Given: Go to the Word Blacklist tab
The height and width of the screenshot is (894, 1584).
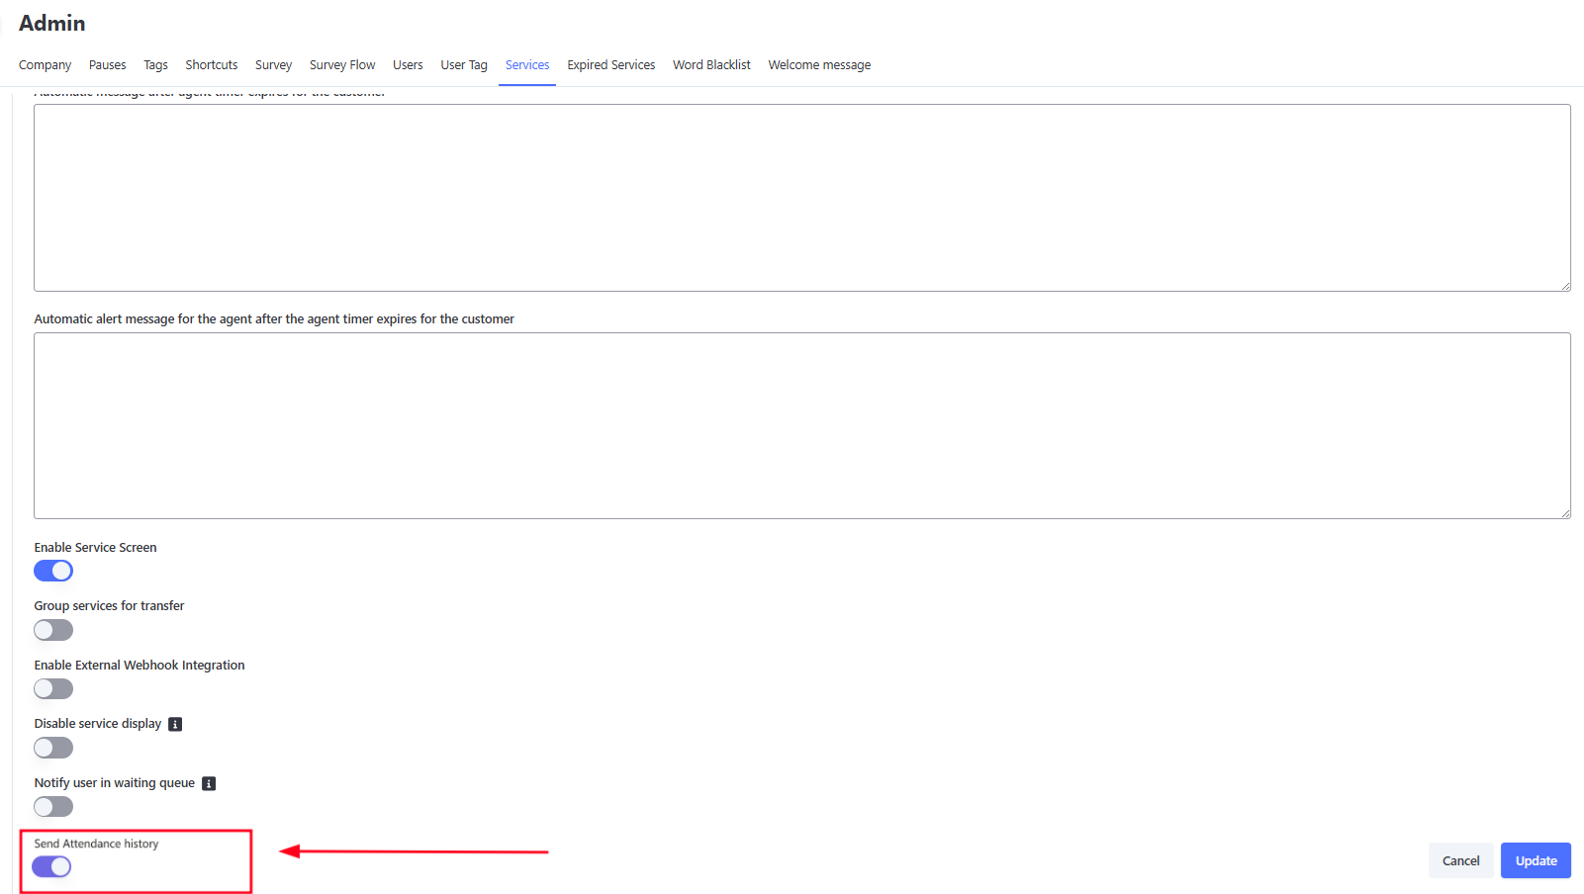Looking at the screenshot, I should point(711,65).
